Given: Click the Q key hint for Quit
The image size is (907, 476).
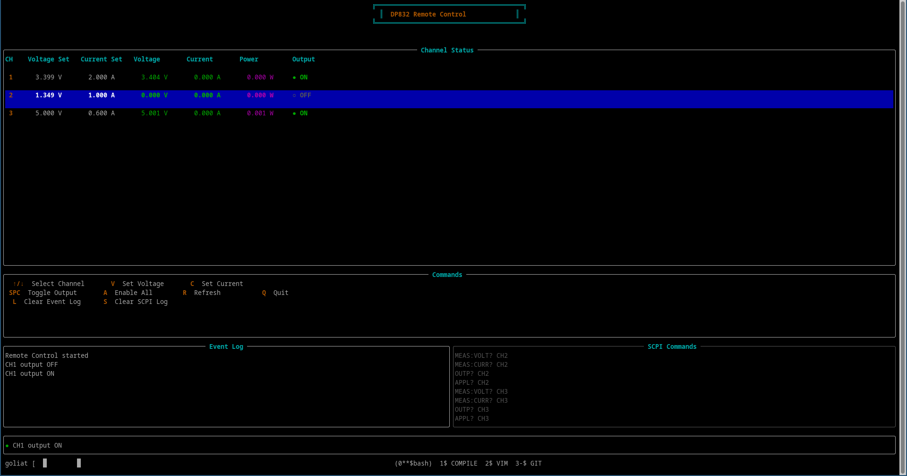Looking at the screenshot, I should 264,293.
